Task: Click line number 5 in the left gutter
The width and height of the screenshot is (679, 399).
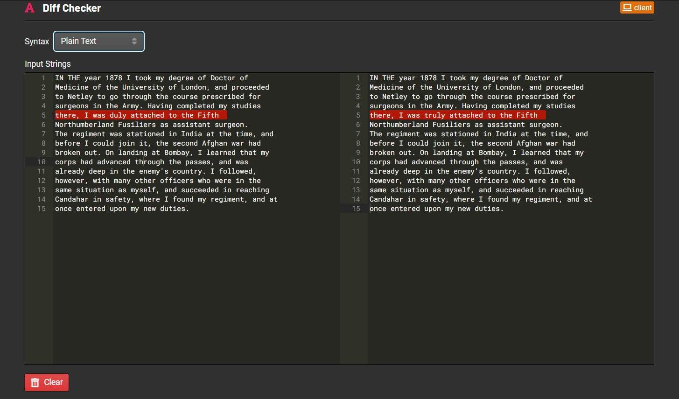Action: coord(42,115)
